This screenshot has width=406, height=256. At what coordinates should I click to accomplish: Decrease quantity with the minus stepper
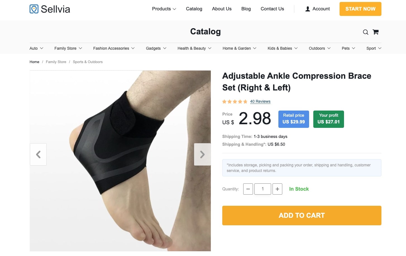point(248,189)
